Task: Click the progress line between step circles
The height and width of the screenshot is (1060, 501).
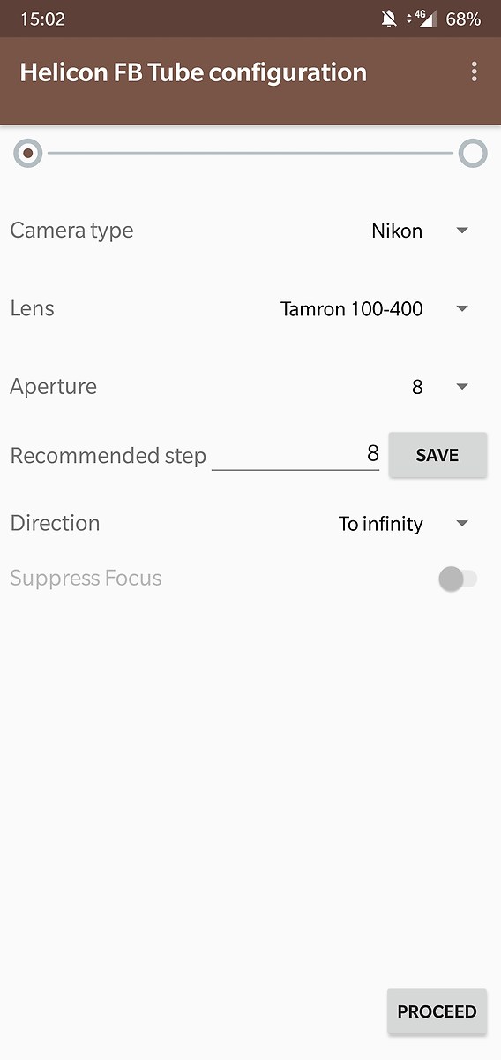Action: click(x=250, y=154)
